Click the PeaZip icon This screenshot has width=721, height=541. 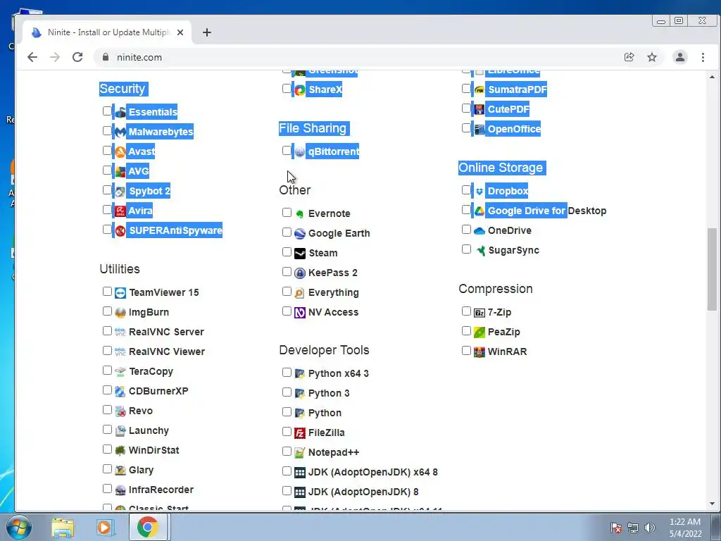pyautogui.click(x=479, y=332)
